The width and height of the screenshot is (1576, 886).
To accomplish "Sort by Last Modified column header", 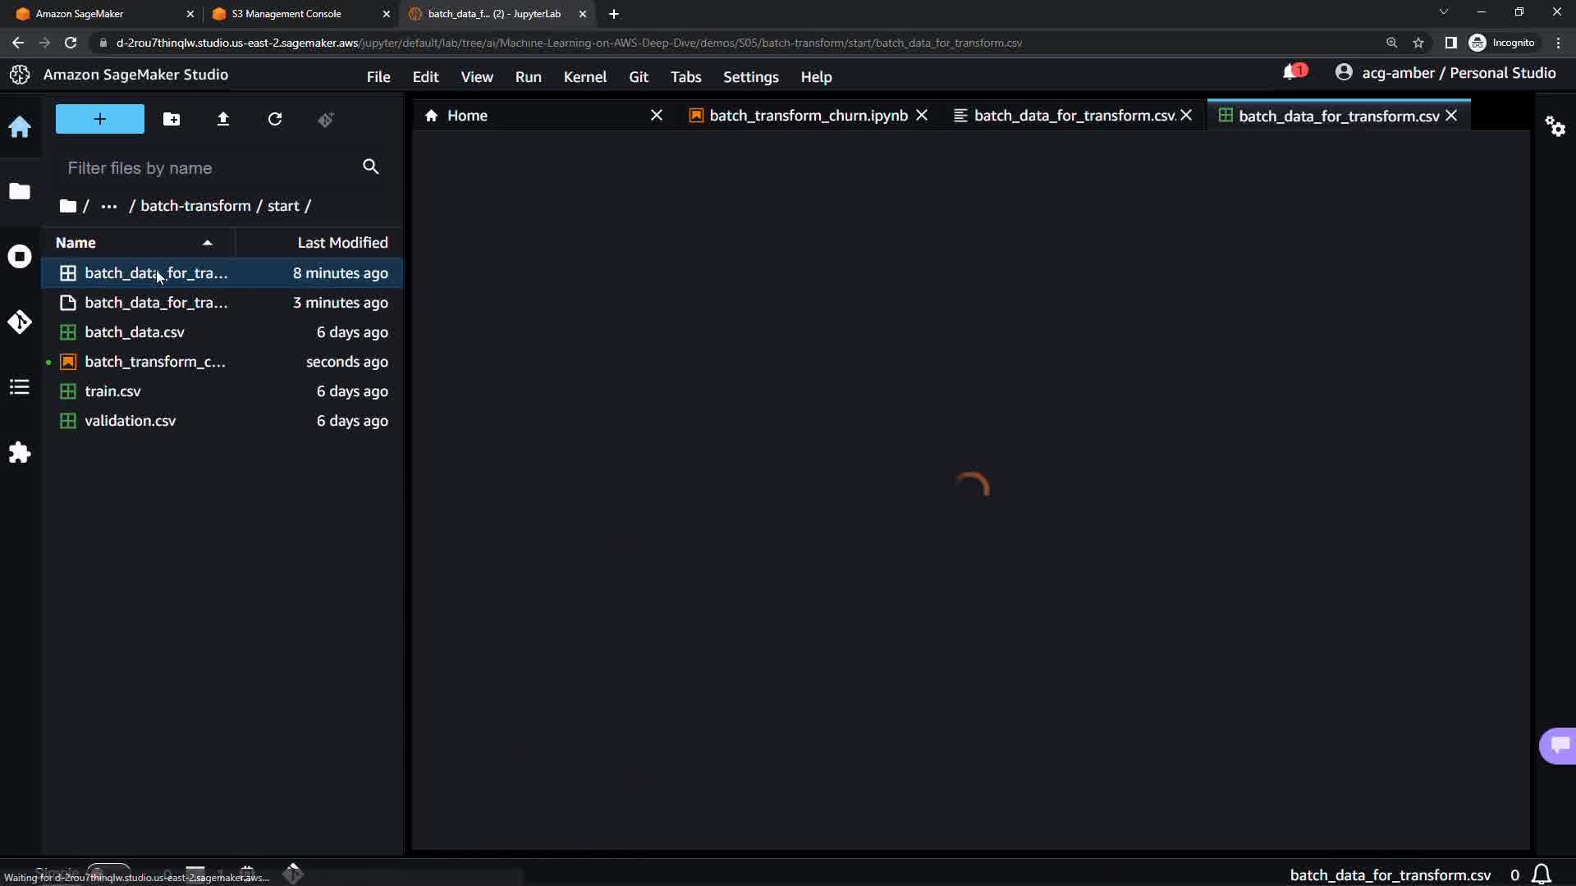I will [341, 243].
